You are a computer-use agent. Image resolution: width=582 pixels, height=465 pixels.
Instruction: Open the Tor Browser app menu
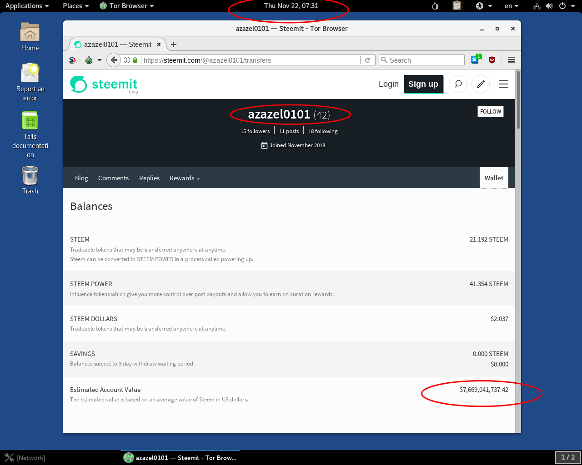tap(126, 6)
